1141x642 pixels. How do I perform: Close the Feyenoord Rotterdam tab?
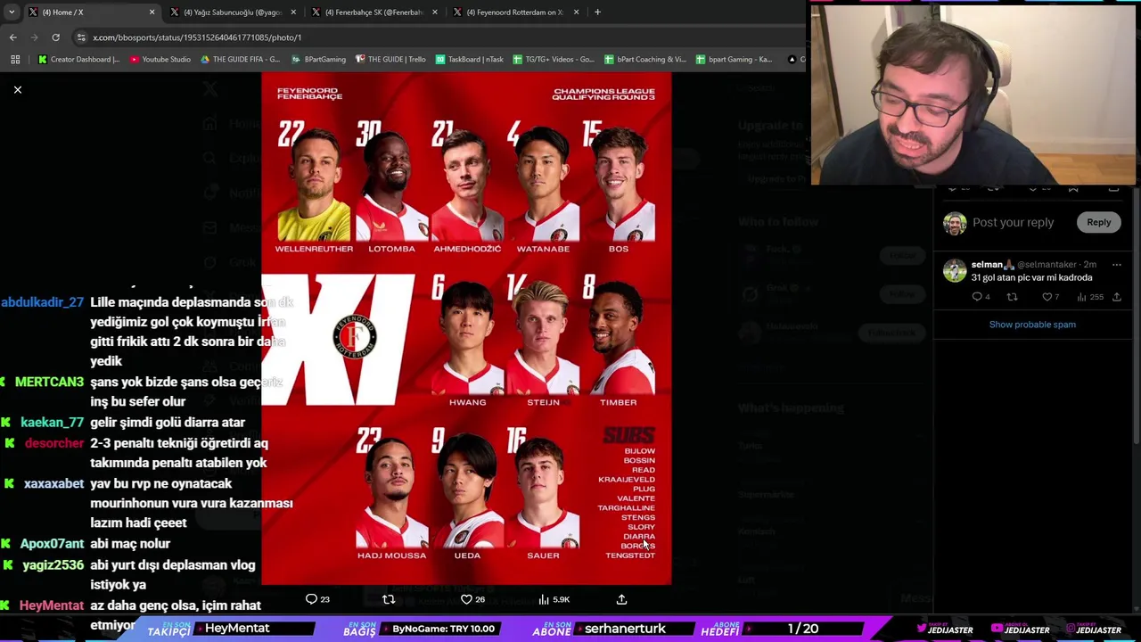(576, 12)
